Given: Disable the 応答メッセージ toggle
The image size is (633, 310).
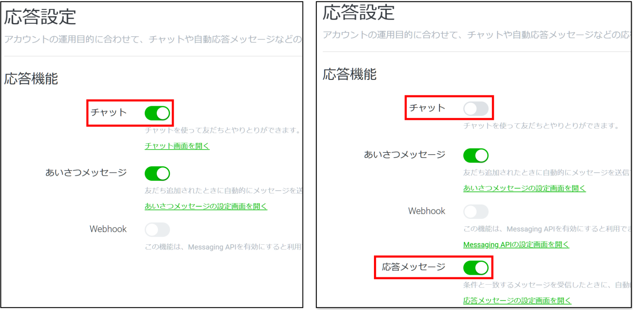Looking at the screenshot, I should [x=476, y=268].
